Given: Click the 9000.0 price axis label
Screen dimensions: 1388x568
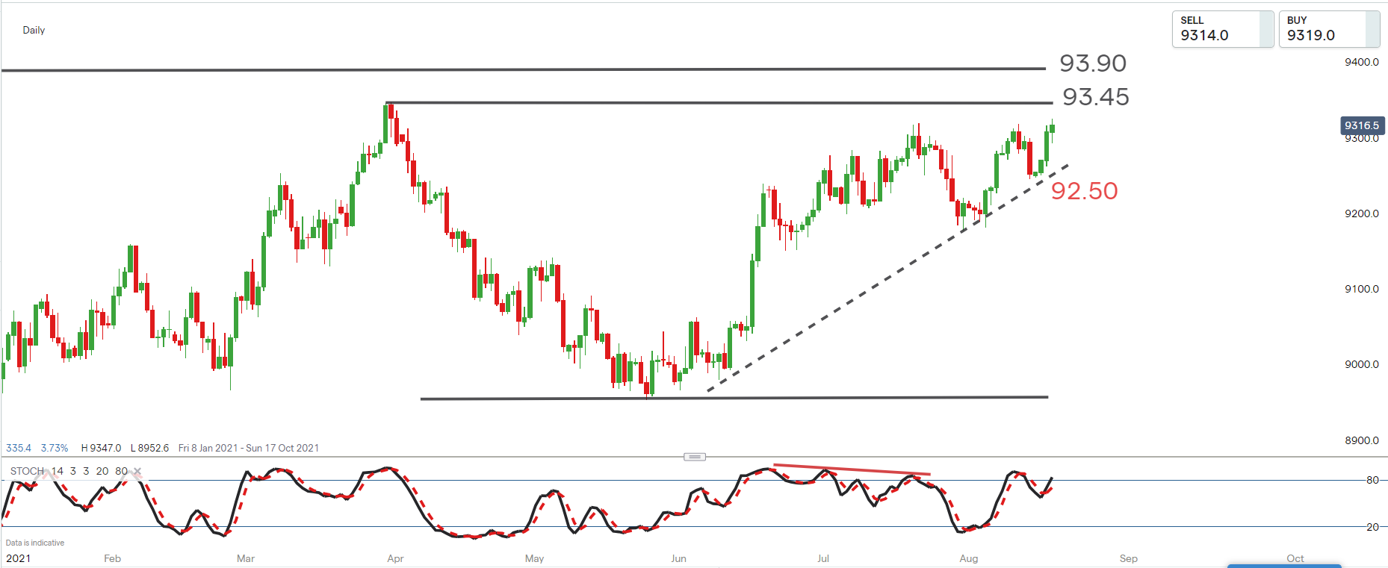Looking at the screenshot, I should click(1361, 364).
